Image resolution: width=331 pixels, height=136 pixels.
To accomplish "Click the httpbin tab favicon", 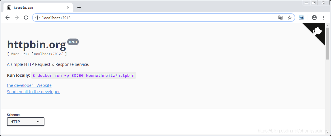I will (9, 7).
